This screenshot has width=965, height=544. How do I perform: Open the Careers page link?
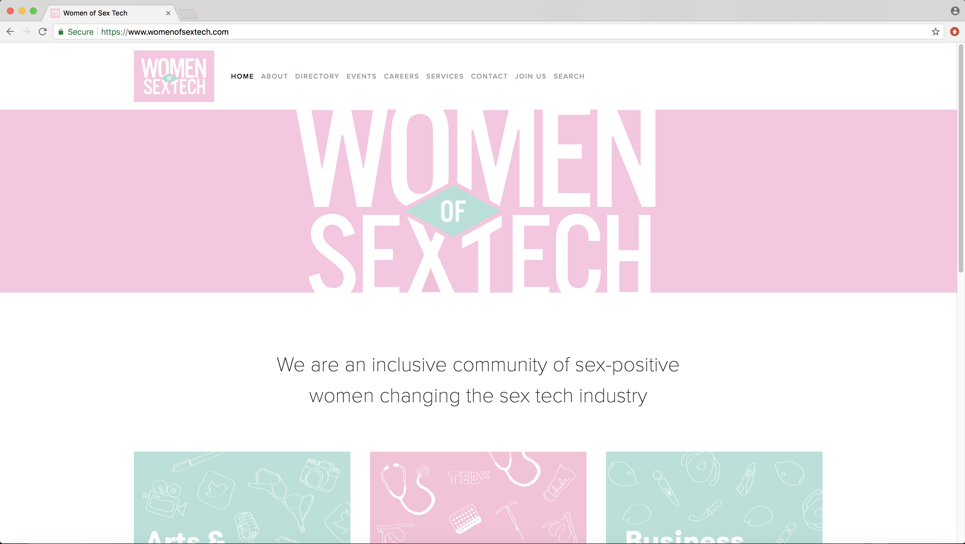[401, 76]
